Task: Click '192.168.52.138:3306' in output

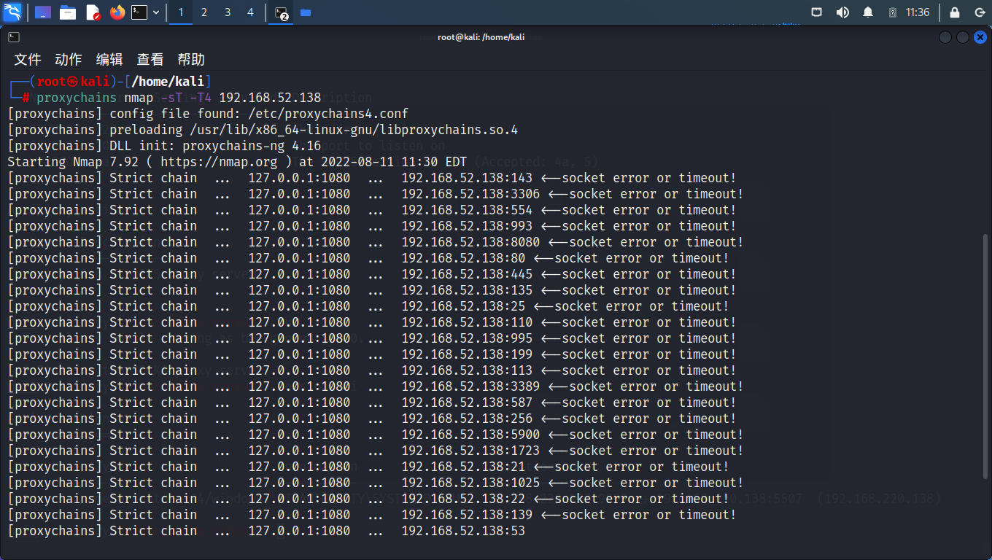Action: click(x=470, y=194)
